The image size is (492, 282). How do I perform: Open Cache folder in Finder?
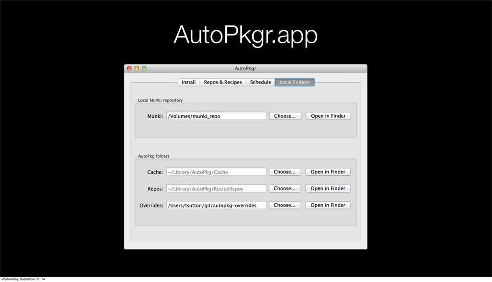click(328, 172)
